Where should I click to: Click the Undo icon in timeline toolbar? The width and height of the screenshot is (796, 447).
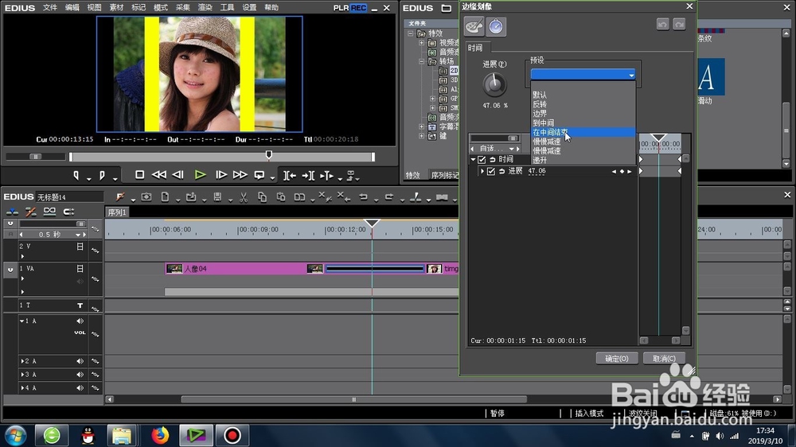pyautogui.click(x=363, y=197)
